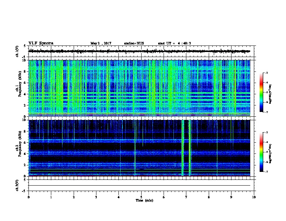
Task: Pick the ch.1 spectrogram color scale bar
Action: (x=261, y=92)
